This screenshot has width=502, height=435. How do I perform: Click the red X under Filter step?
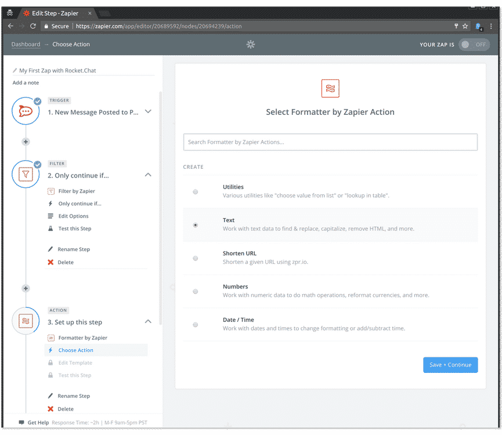pyautogui.click(x=50, y=262)
